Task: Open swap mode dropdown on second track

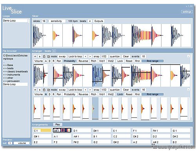Action: [62, 90]
